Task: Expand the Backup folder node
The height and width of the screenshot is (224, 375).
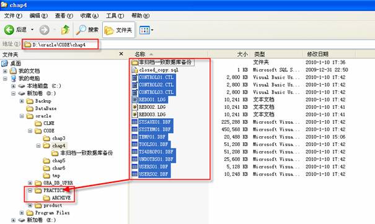Action: (x=22, y=101)
